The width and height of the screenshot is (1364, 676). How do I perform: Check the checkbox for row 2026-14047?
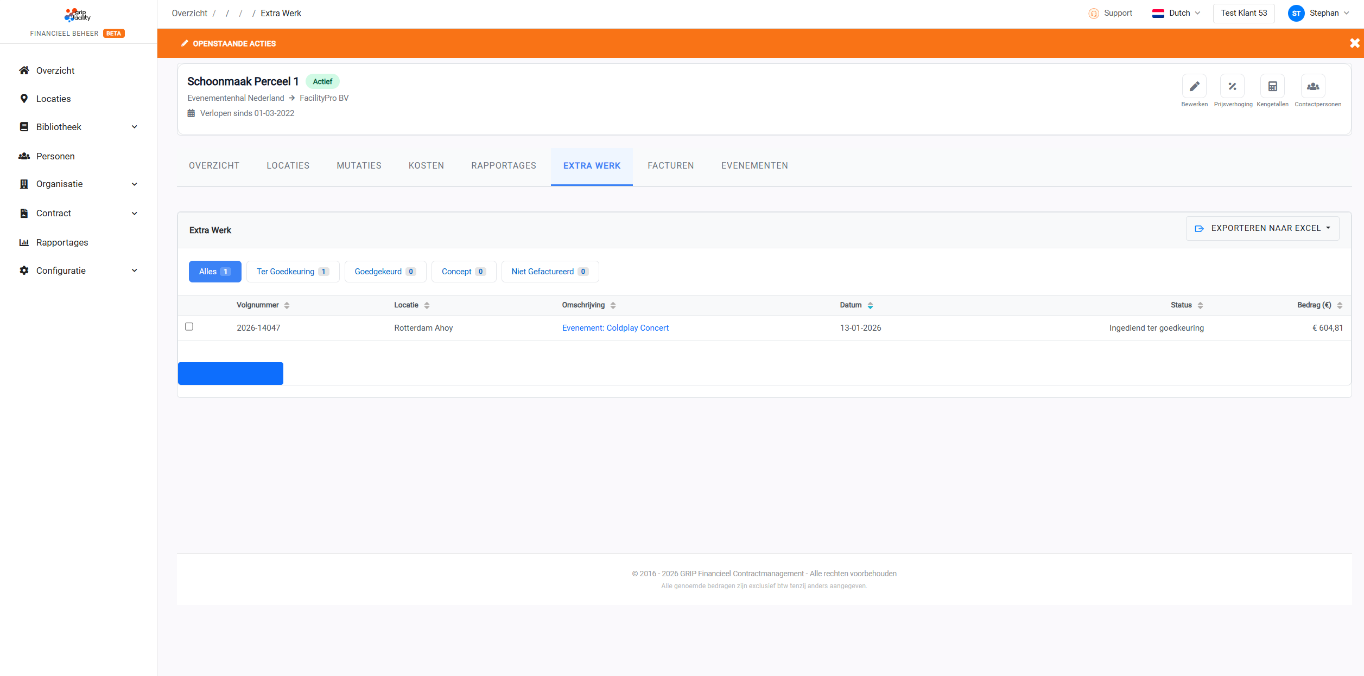pos(189,326)
